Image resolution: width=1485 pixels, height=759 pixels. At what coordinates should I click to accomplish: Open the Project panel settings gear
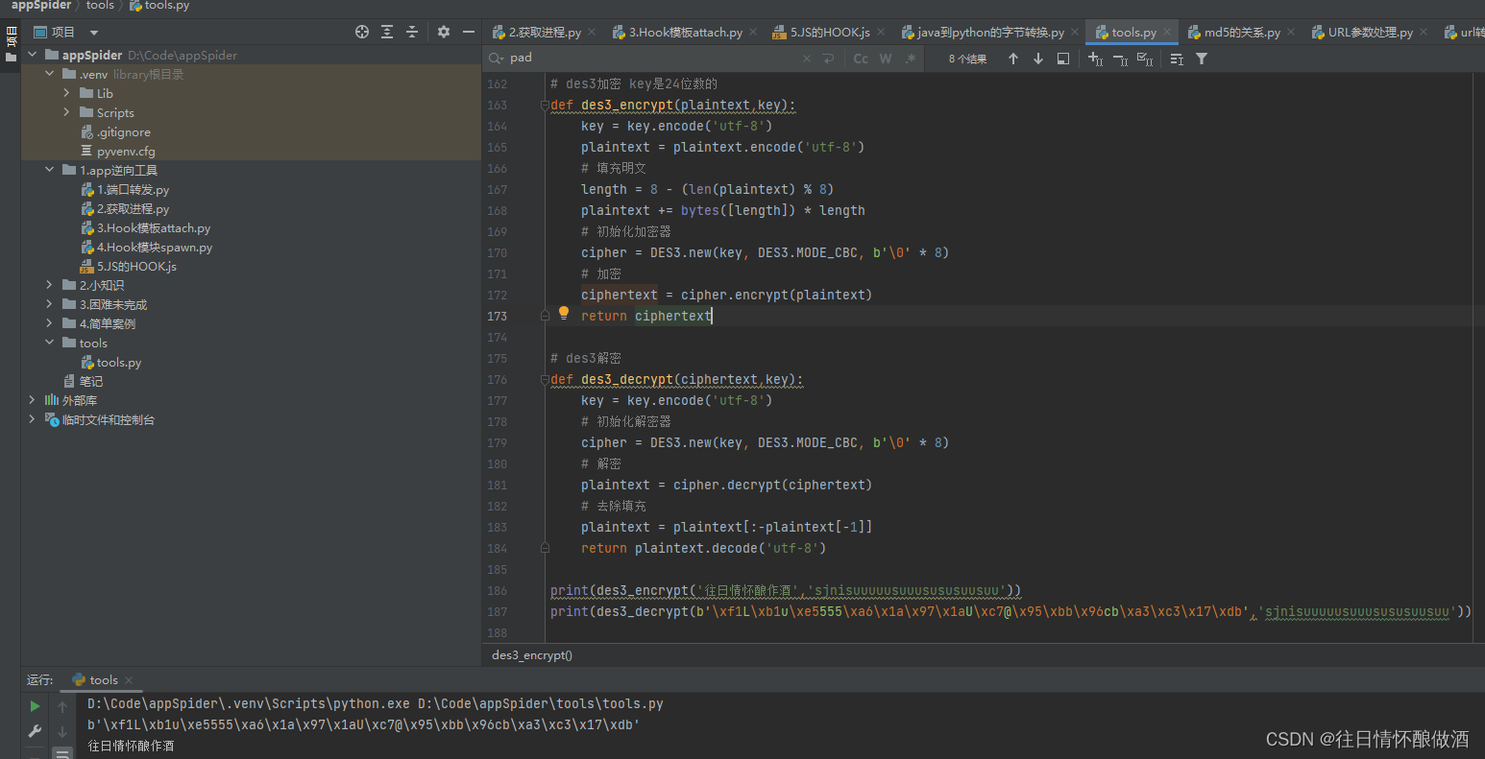[442, 31]
